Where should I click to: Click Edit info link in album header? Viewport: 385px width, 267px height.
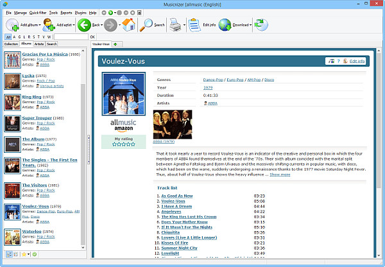tap(357, 61)
